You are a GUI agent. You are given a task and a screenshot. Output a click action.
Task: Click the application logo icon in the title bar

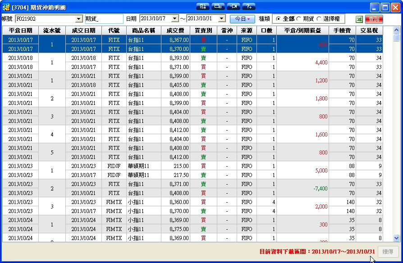click(6, 7)
